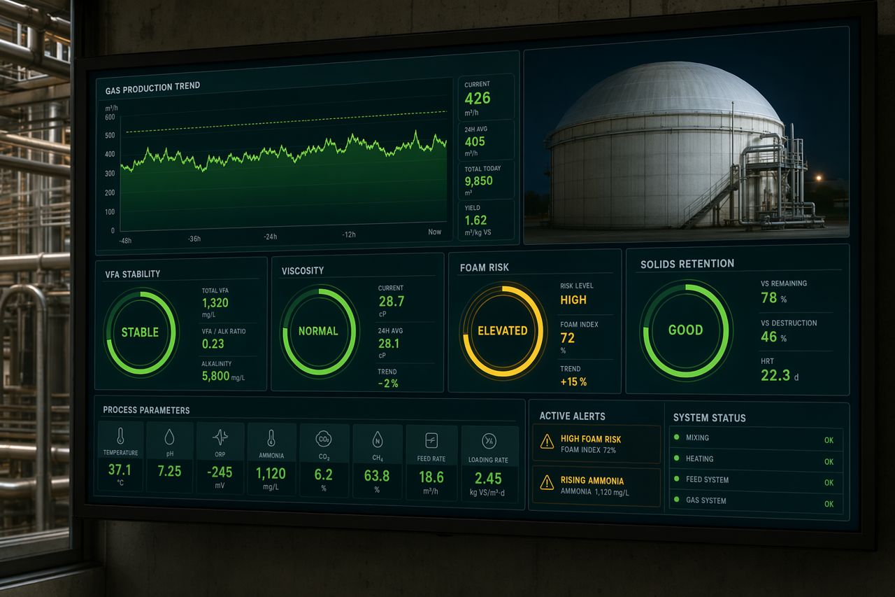Click the Rising Ammonia warning triangle

pyautogui.click(x=547, y=482)
